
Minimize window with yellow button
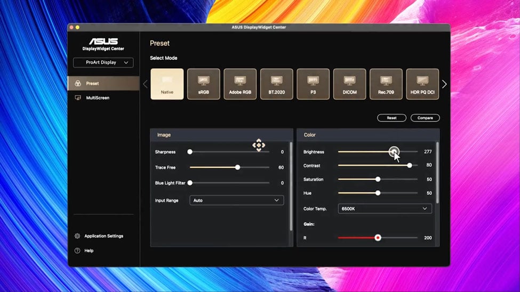click(77, 28)
